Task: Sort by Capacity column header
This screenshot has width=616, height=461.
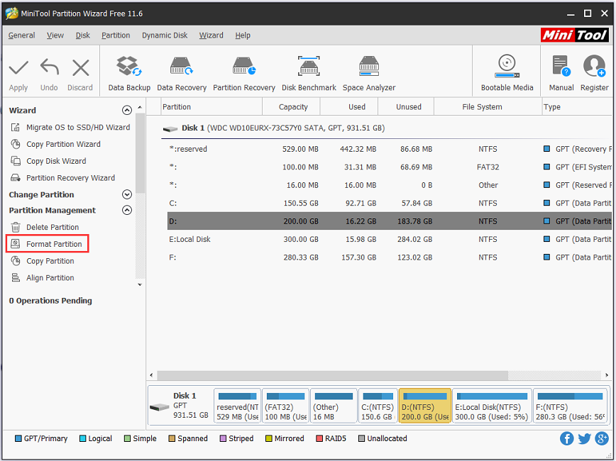Action: click(291, 107)
